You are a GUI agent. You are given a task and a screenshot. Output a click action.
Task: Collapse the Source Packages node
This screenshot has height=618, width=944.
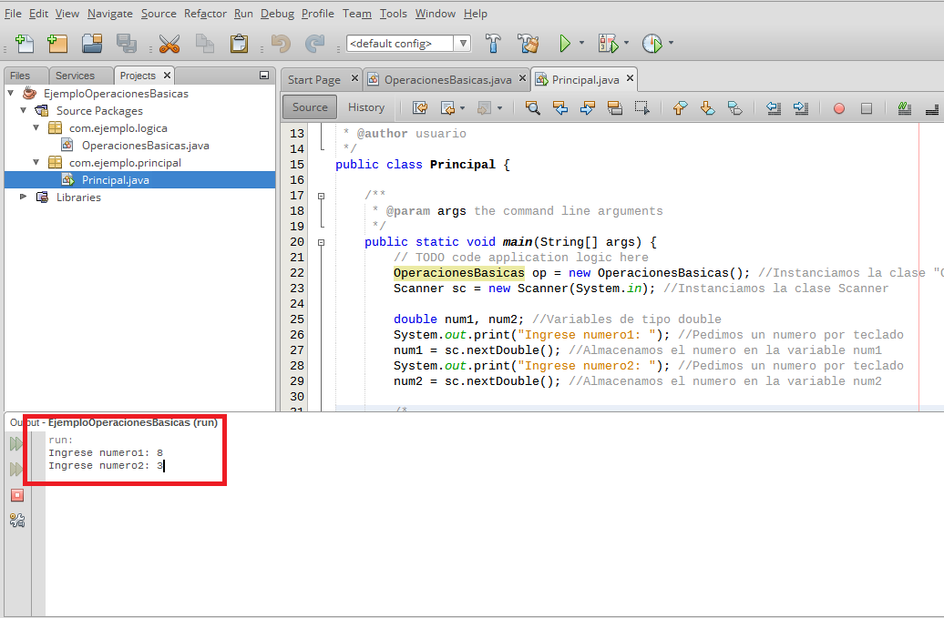pos(22,110)
